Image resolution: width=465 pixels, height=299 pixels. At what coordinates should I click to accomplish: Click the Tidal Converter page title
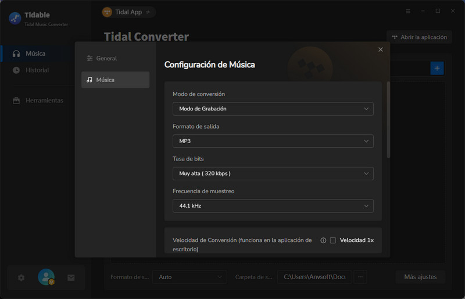coord(146,37)
